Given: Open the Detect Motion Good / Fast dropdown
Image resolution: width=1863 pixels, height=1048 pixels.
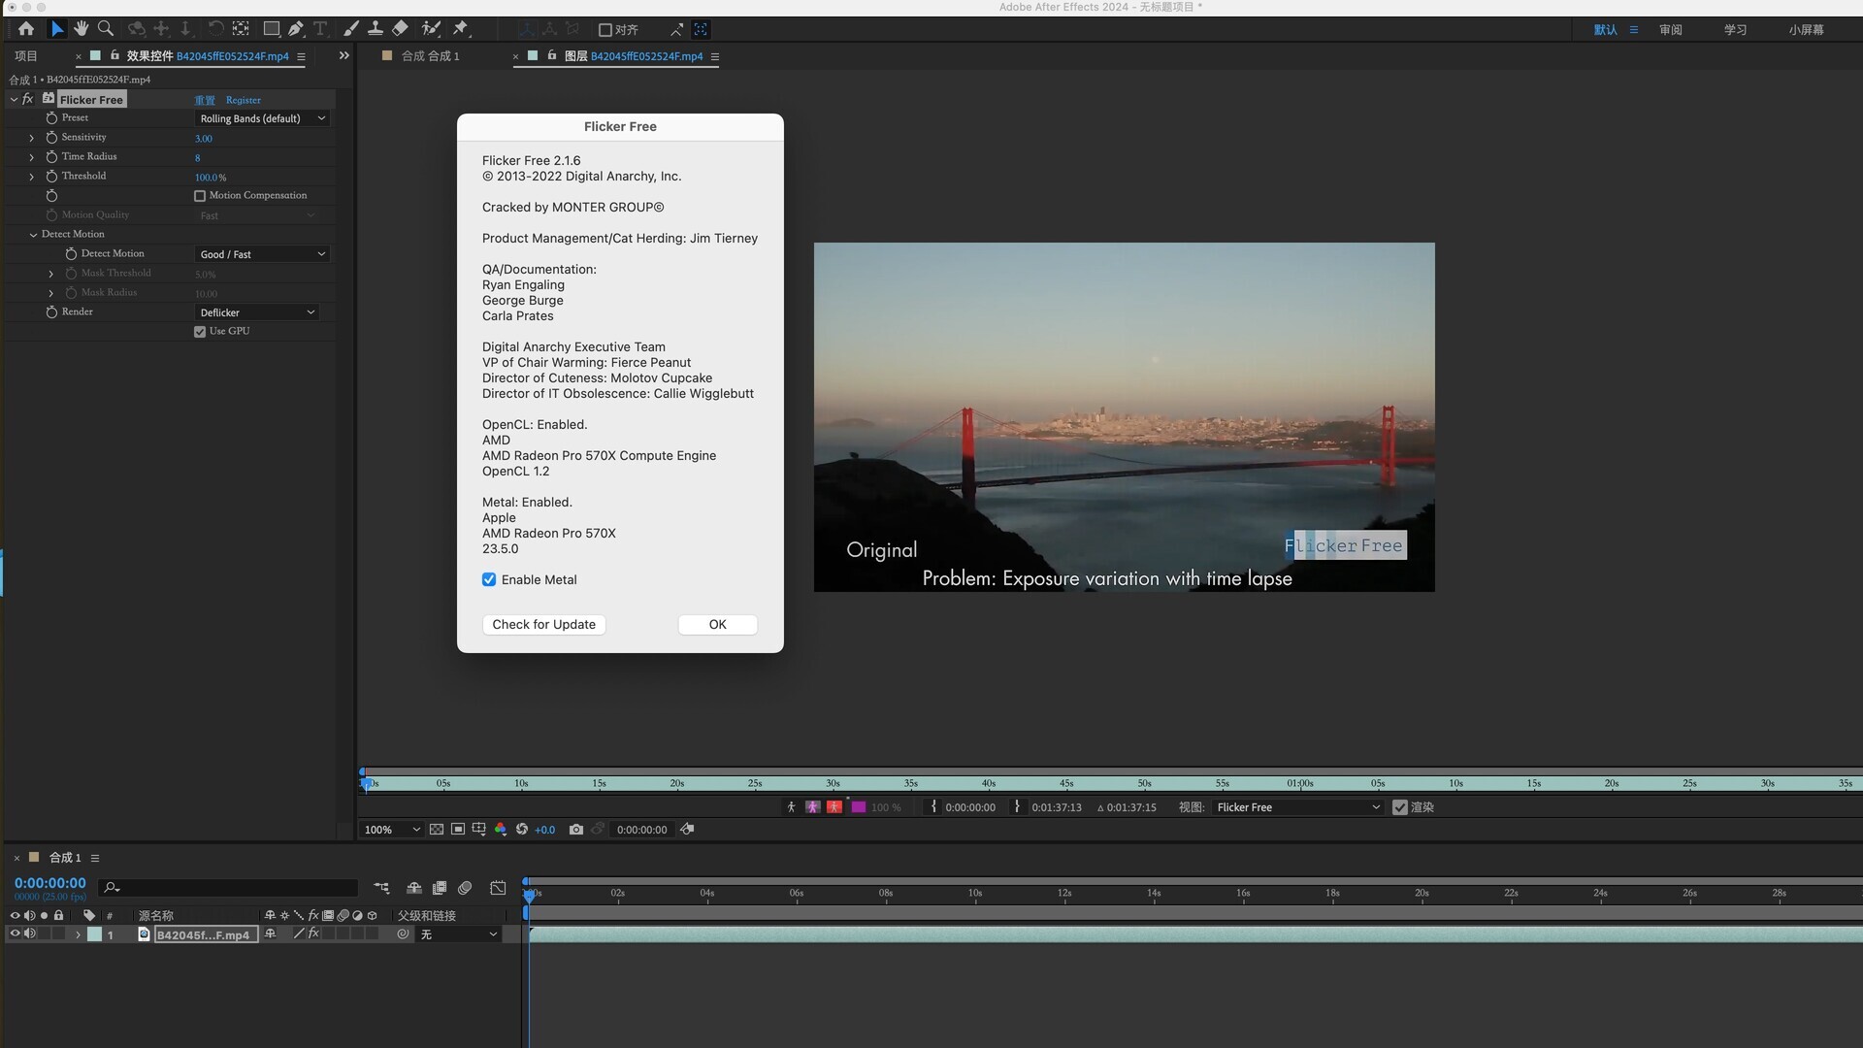Looking at the screenshot, I should tap(262, 254).
